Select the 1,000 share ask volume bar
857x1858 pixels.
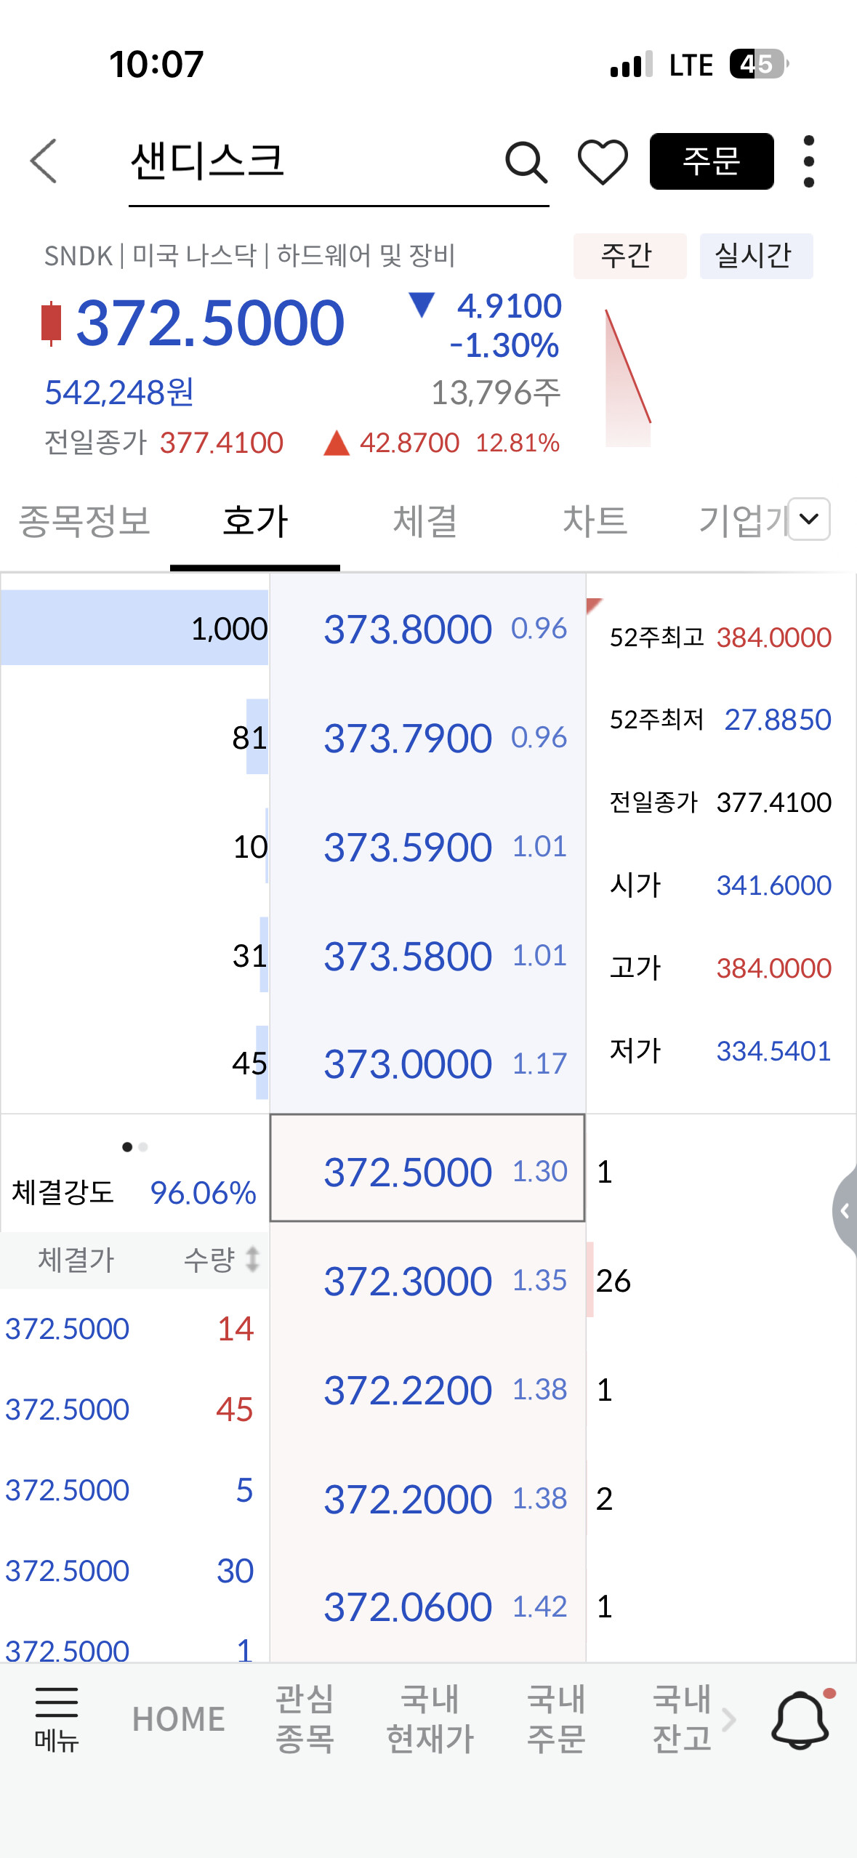[135, 628]
